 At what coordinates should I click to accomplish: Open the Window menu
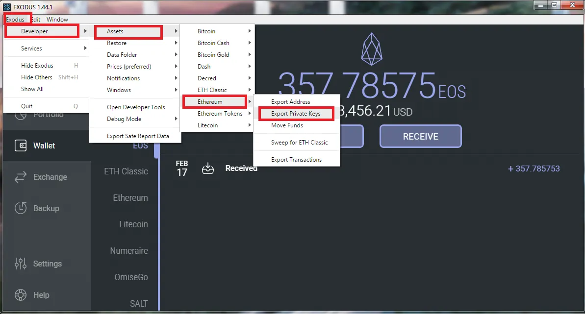[x=57, y=20]
